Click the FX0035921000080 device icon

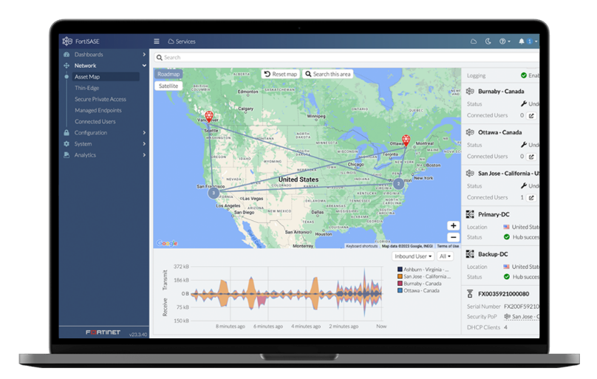[x=470, y=294]
